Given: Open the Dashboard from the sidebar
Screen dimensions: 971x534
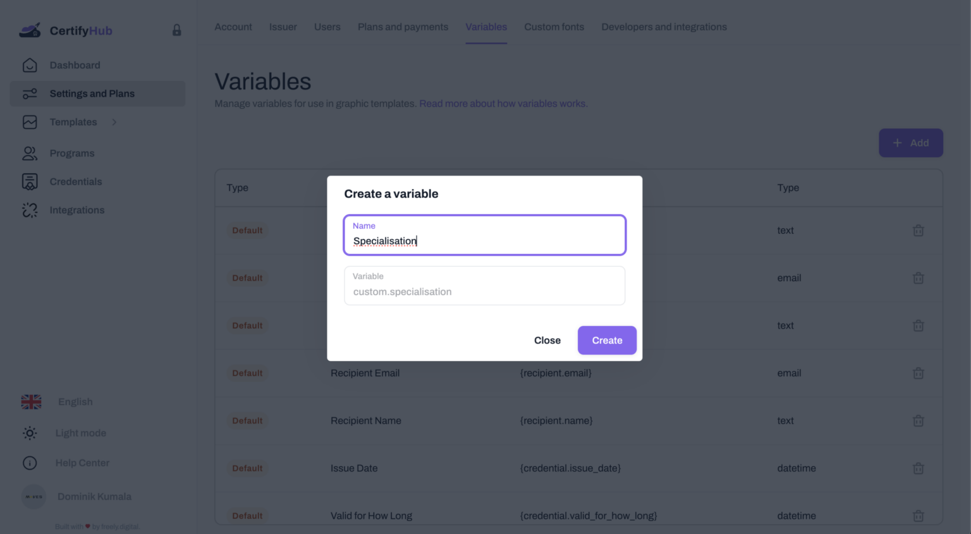Looking at the screenshot, I should (75, 64).
